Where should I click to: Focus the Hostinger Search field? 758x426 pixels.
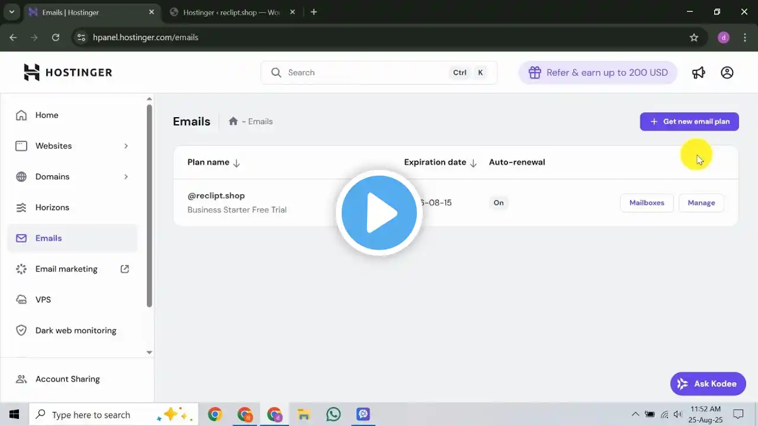(379, 73)
